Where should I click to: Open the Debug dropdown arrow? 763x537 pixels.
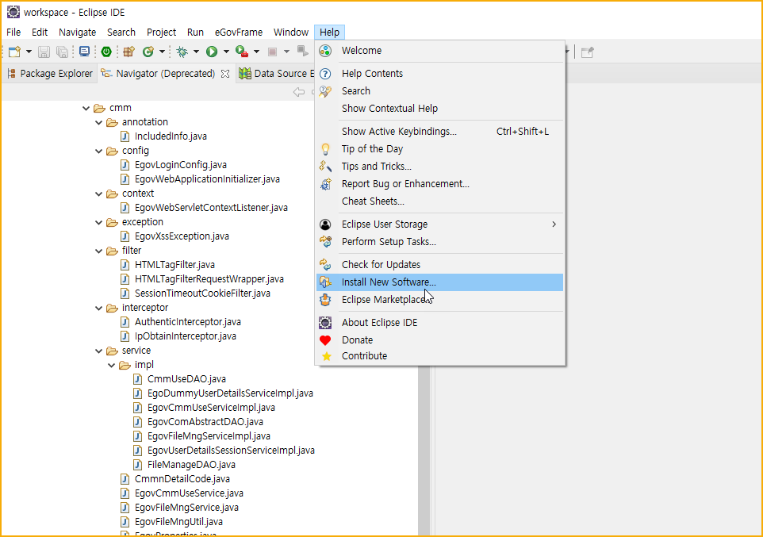click(x=196, y=52)
